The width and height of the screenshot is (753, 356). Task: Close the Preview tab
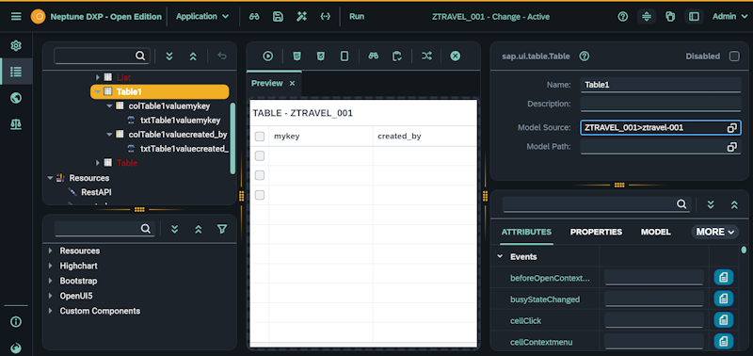point(292,84)
